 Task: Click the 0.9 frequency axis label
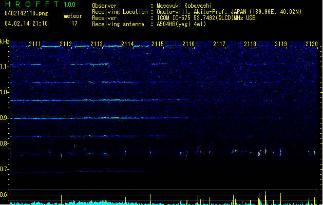[5, 118]
